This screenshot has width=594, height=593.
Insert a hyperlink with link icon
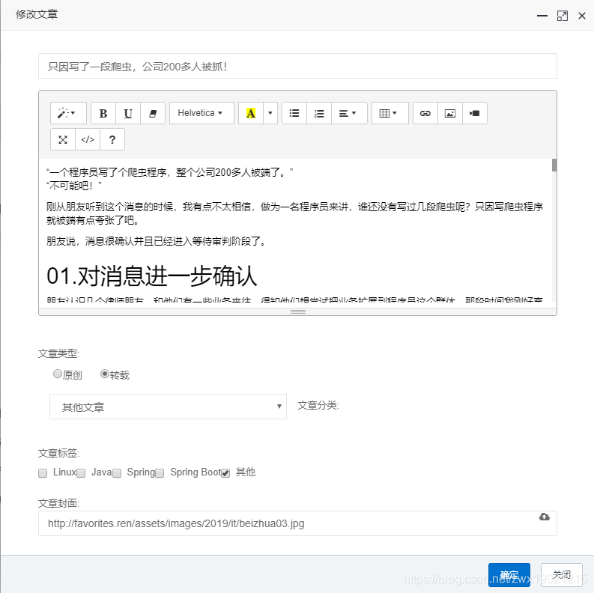pos(425,113)
